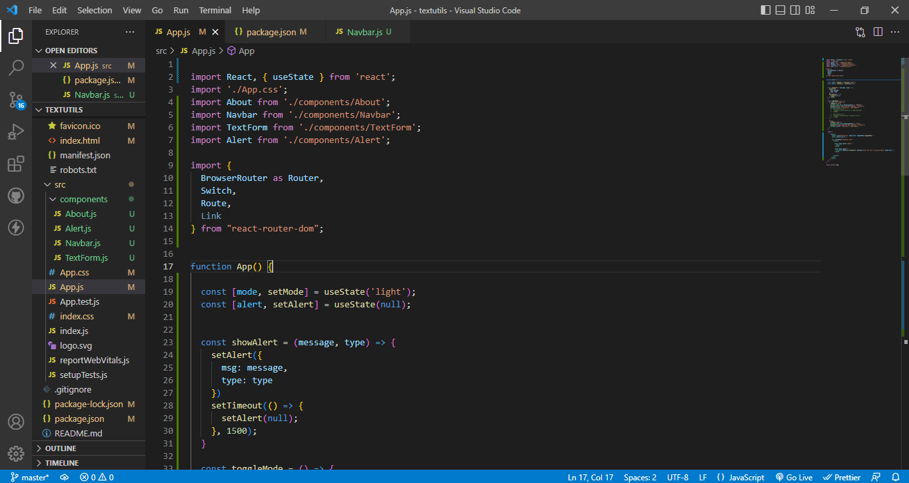
Task: Open logo.svg in Explorer tree
Action: click(x=89, y=345)
